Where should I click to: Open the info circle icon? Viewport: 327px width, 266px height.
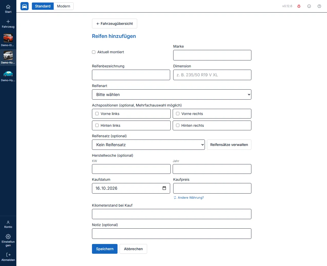click(x=309, y=6)
